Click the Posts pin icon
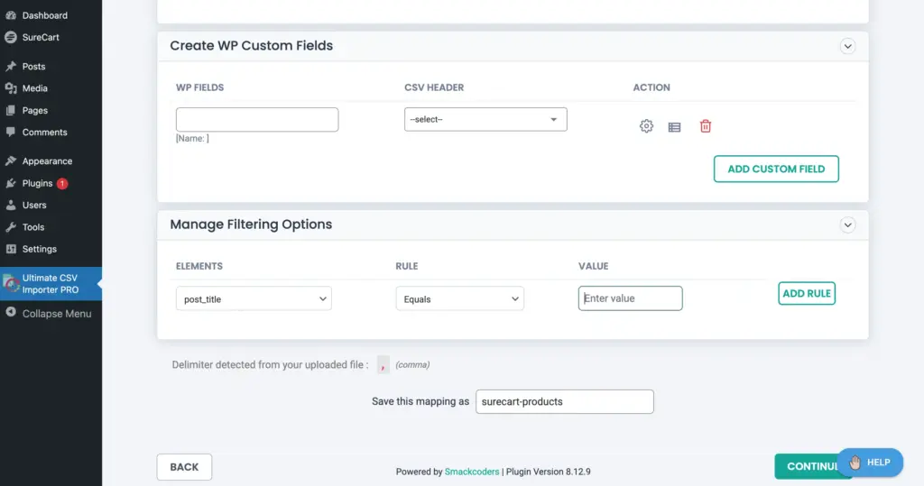This screenshot has width=924, height=486. click(11, 67)
